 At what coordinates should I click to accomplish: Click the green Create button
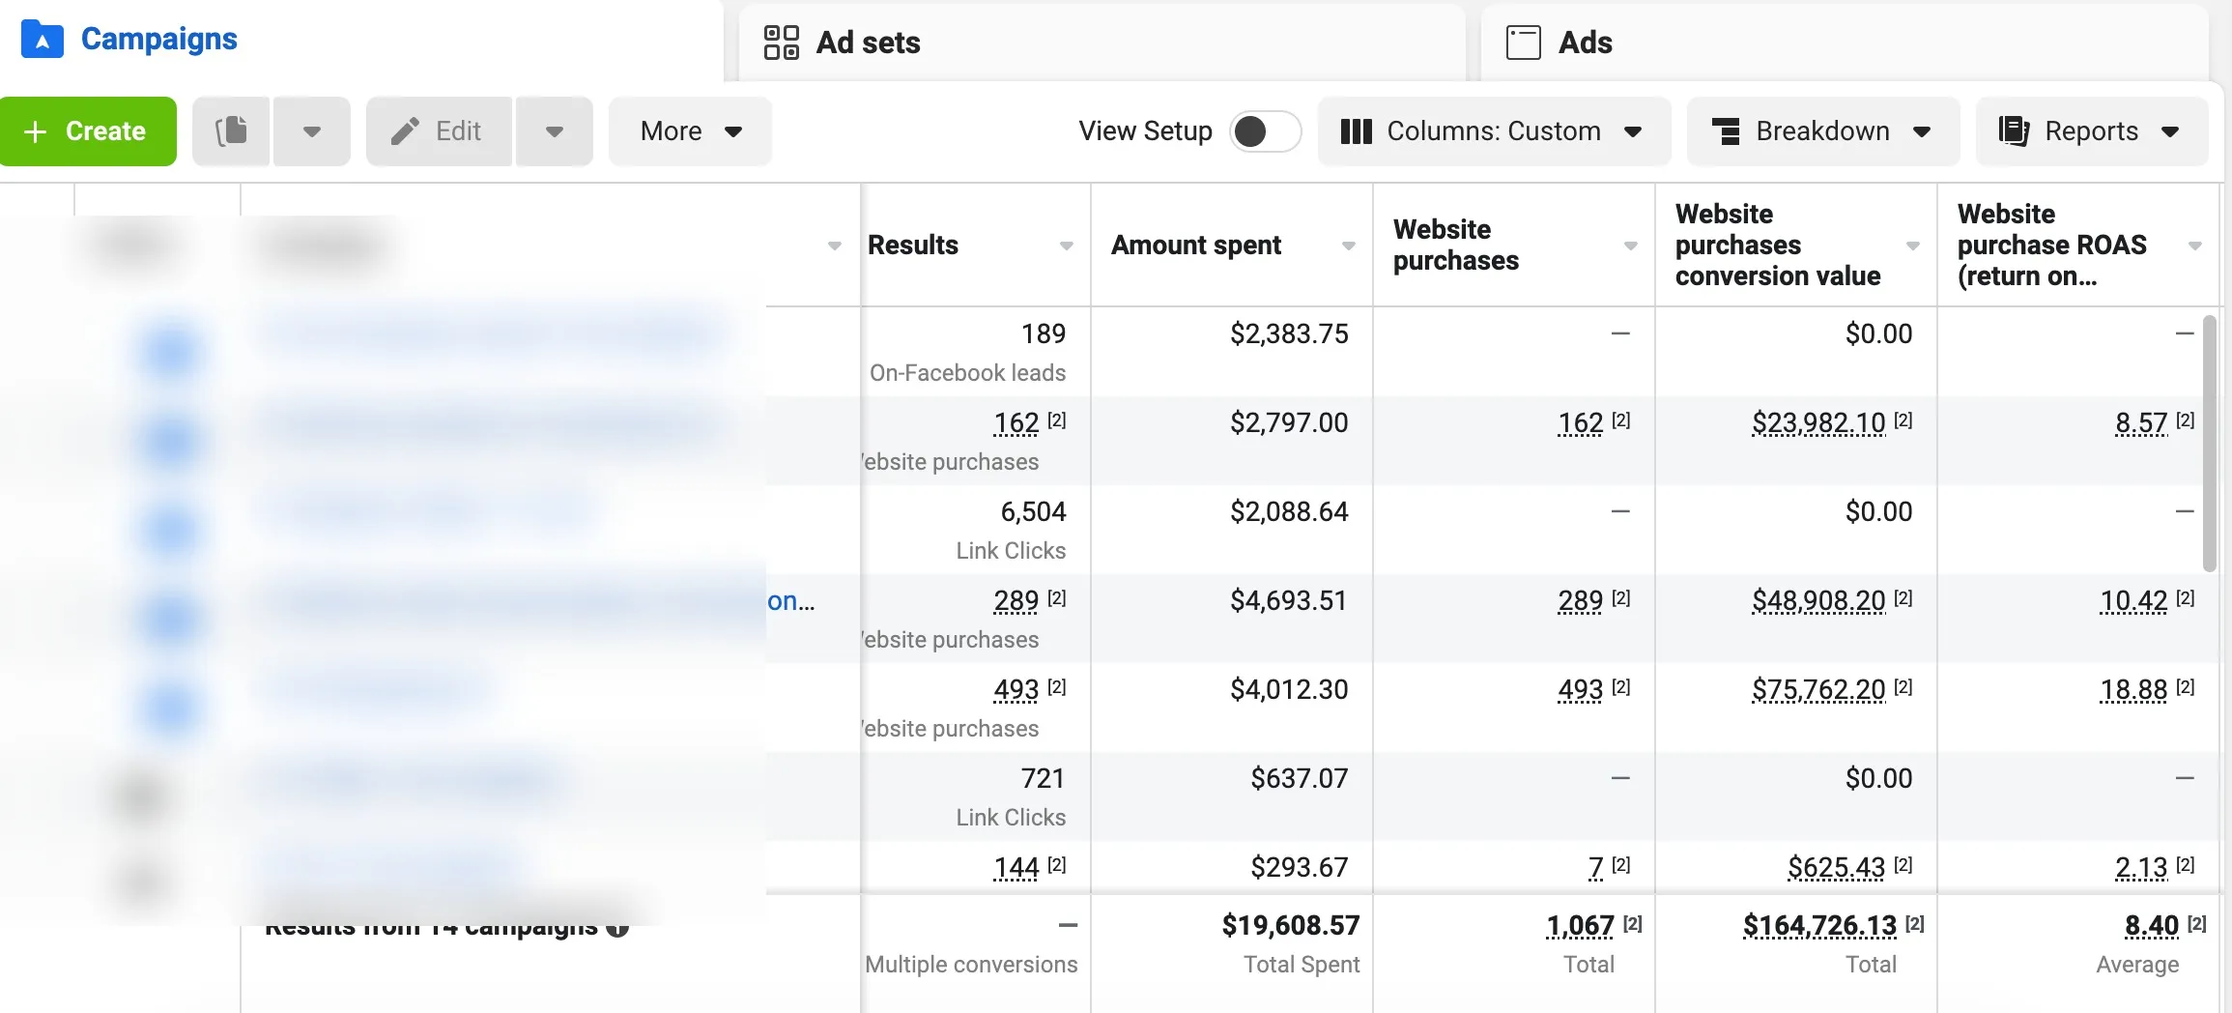point(88,131)
